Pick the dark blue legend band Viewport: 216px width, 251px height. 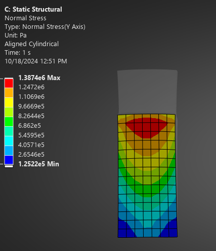pyautogui.click(x=9, y=160)
